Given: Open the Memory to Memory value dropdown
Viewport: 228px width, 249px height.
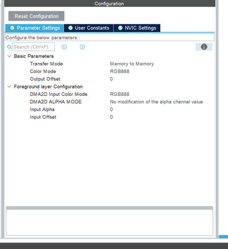Looking at the screenshot, I should pos(132,64).
